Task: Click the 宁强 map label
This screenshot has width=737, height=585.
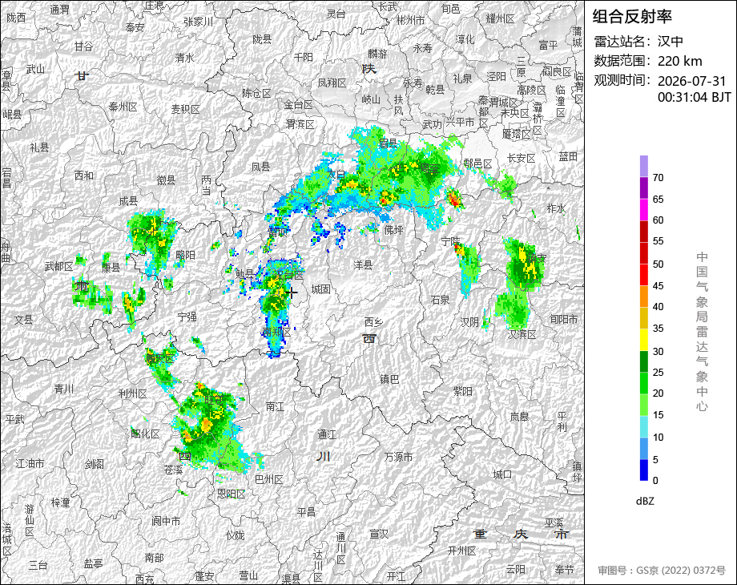Action: click(x=187, y=317)
